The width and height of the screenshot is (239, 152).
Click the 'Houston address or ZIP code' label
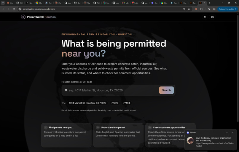(x=77, y=82)
